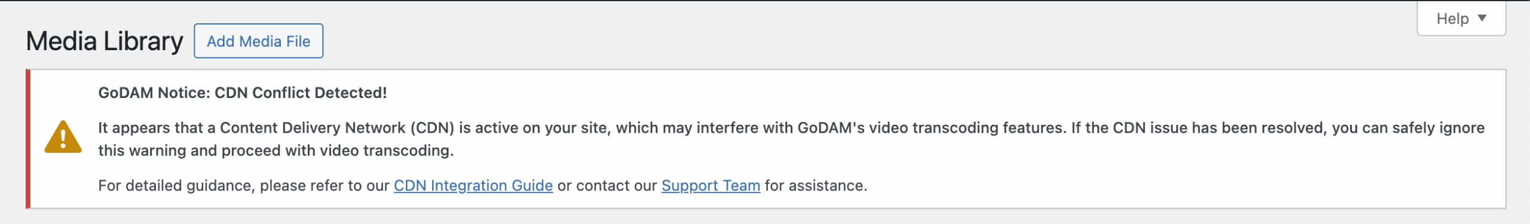Click 'or contact our' text between links
Viewport: 1530px width, 224px height.
[607, 186]
